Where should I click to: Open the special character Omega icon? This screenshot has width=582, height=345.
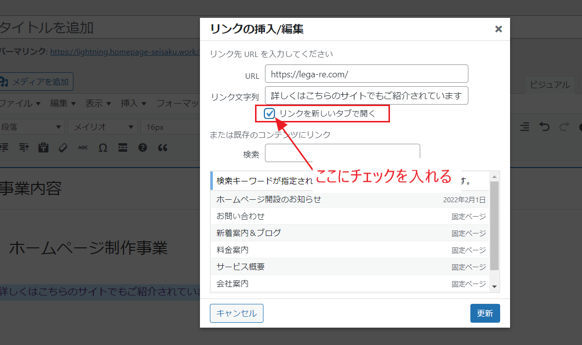point(103,148)
